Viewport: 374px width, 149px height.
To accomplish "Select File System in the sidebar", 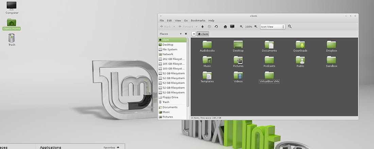I will [x=172, y=49].
